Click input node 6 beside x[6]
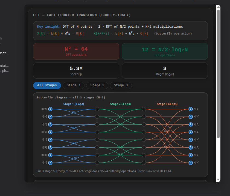Image resolution: width=230 pixels, height=196 pixels. click(x=50, y=132)
